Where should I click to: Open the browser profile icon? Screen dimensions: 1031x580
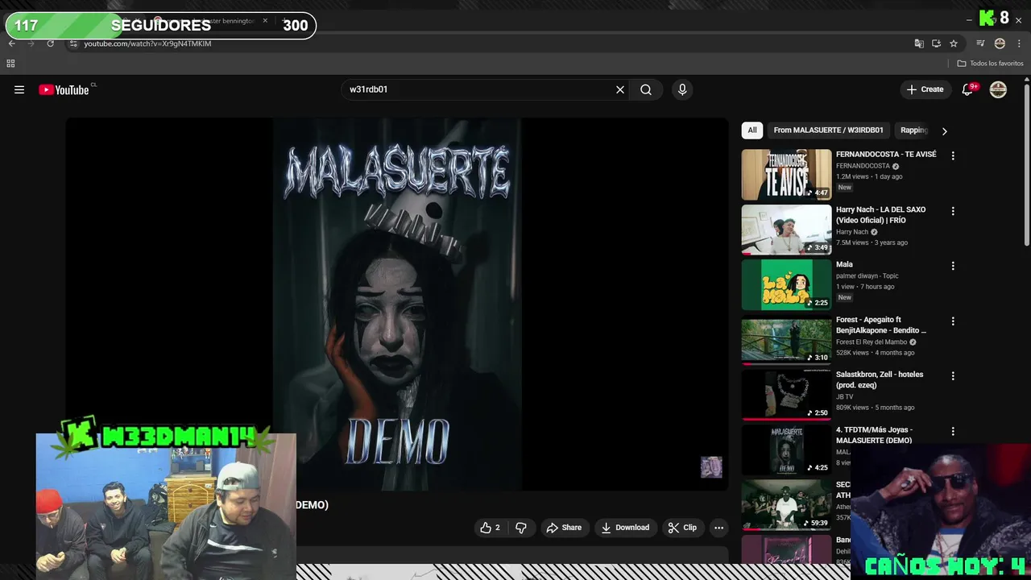point(1000,43)
